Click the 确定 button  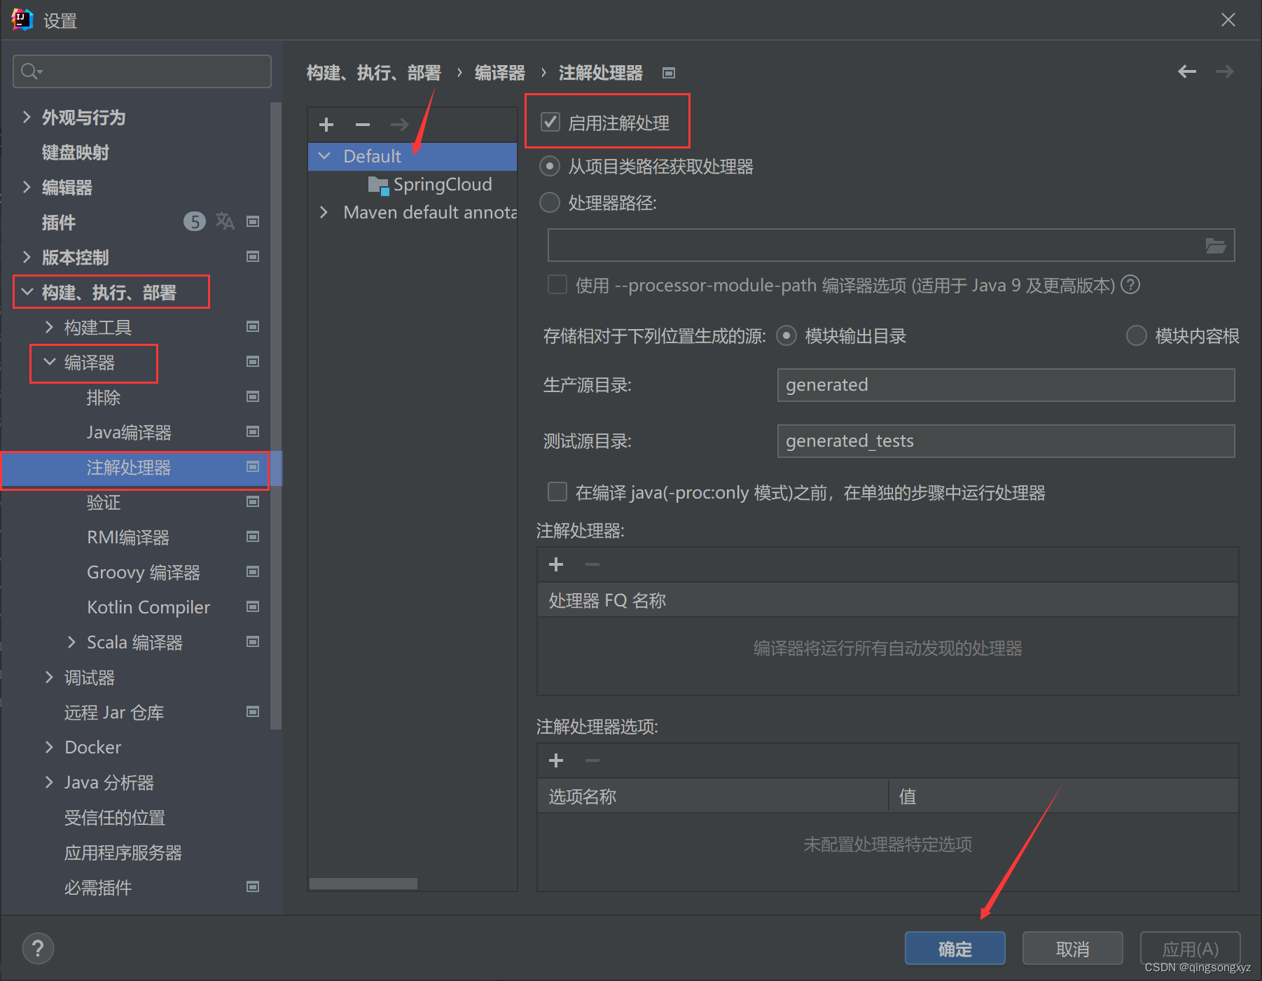click(x=955, y=949)
